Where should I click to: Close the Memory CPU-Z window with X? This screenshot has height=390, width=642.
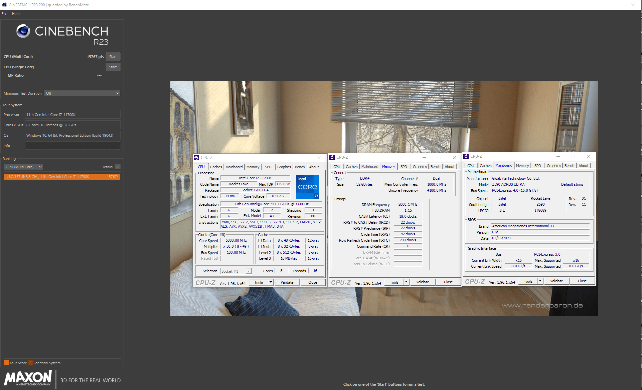tap(455, 157)
